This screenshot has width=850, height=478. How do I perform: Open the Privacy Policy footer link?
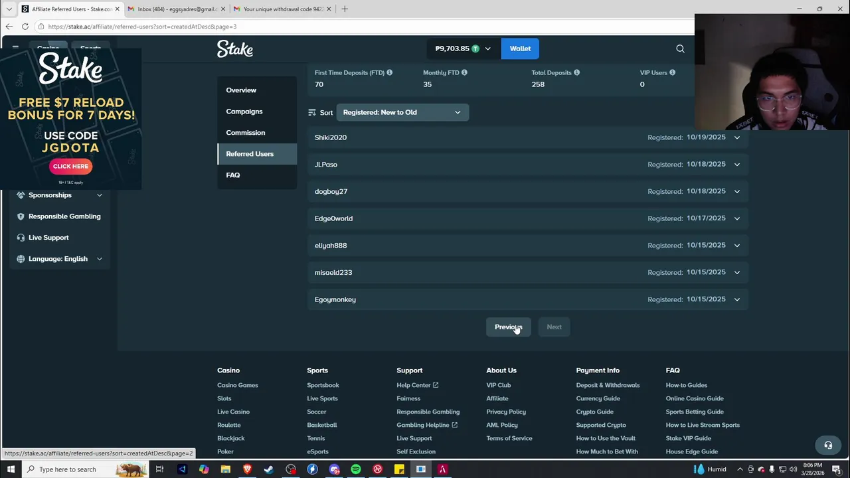point(506,412)
